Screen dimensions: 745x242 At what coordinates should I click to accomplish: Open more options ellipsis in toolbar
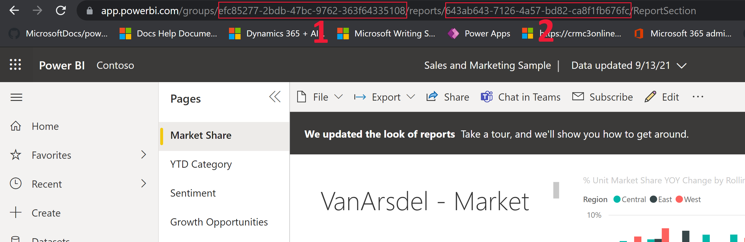(x=698, y=97)
